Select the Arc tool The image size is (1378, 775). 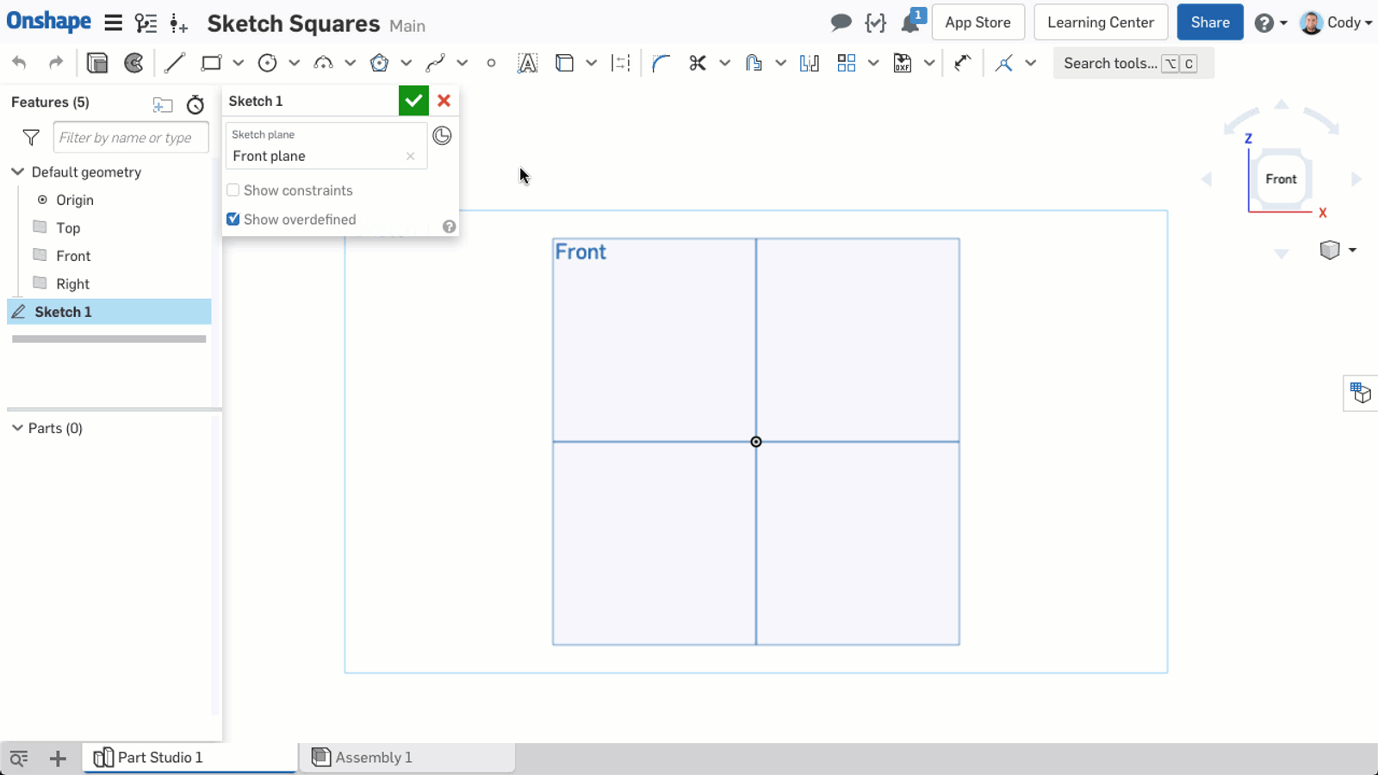325,63
